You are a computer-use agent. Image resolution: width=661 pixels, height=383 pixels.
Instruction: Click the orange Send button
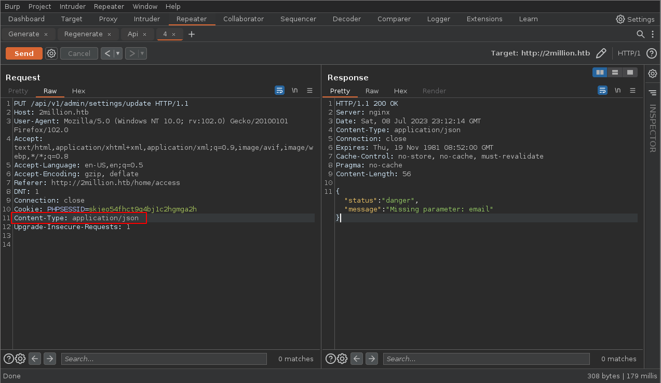pyautogui.click(x=24, y=53)
